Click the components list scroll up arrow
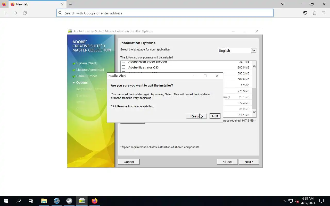330x206 pixels. tap(254, 66)
